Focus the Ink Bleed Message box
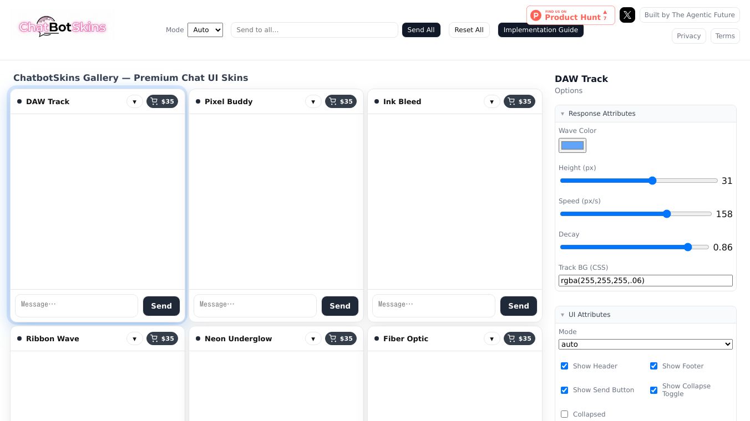 [x=434, y=306]
